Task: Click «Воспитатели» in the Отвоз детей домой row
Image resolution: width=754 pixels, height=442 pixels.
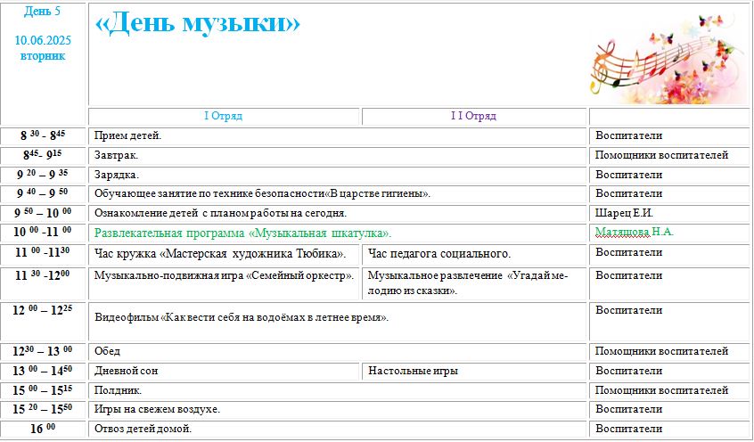Action: (629, 429)
